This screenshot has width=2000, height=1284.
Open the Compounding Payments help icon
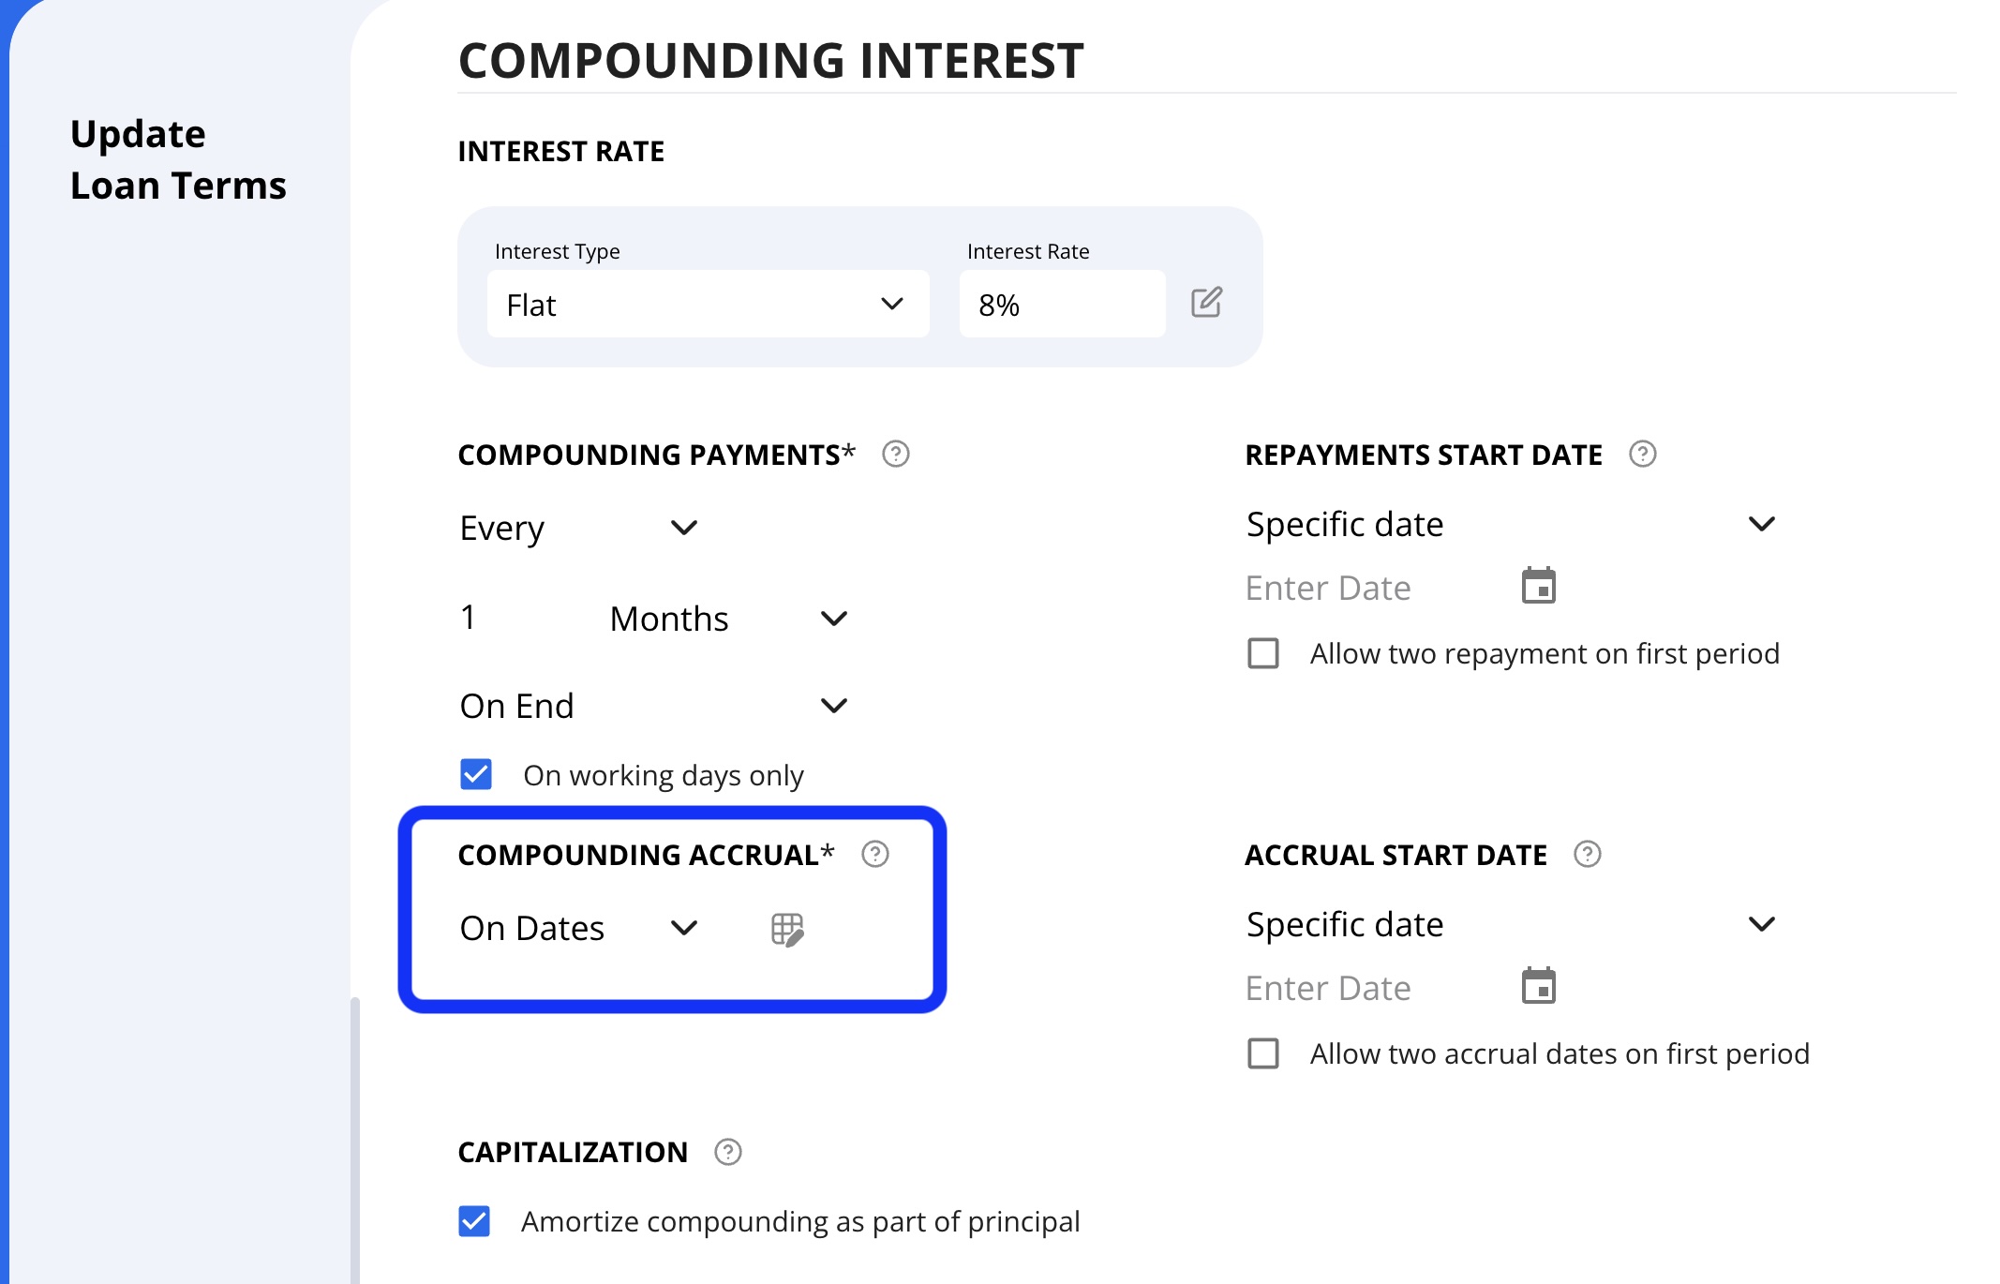click(895, 455)
